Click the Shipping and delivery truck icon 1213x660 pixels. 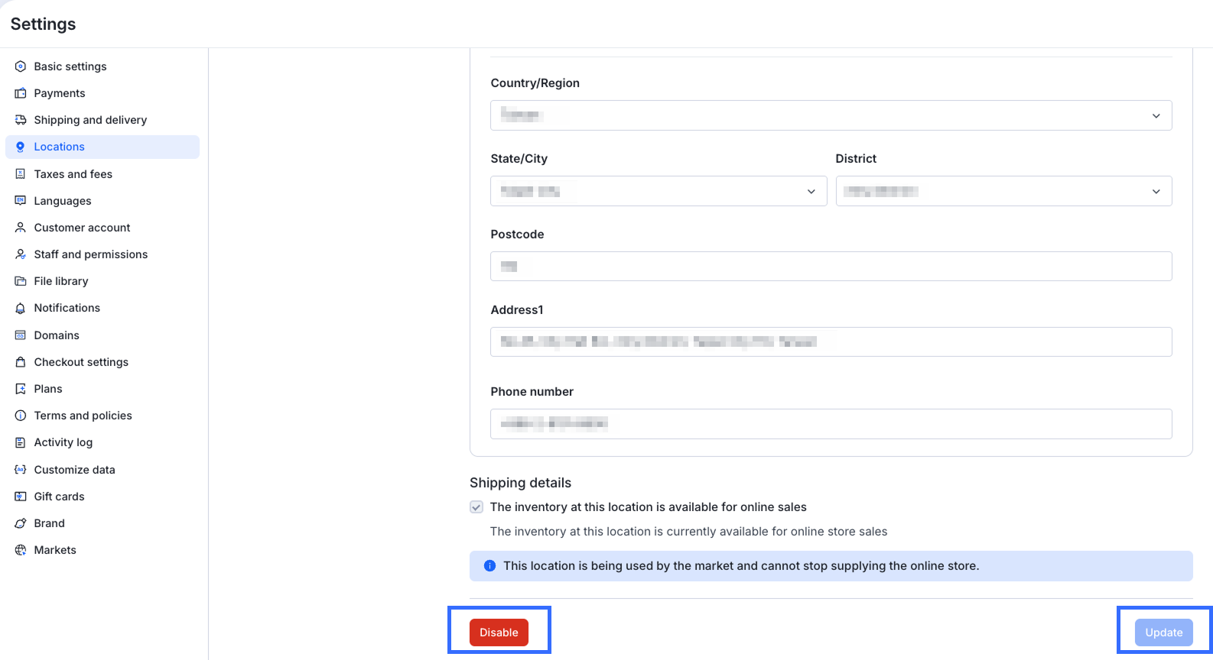(21, 120)
